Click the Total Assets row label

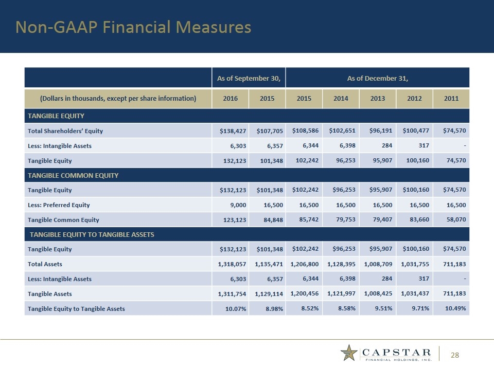(x=44, y=264)
